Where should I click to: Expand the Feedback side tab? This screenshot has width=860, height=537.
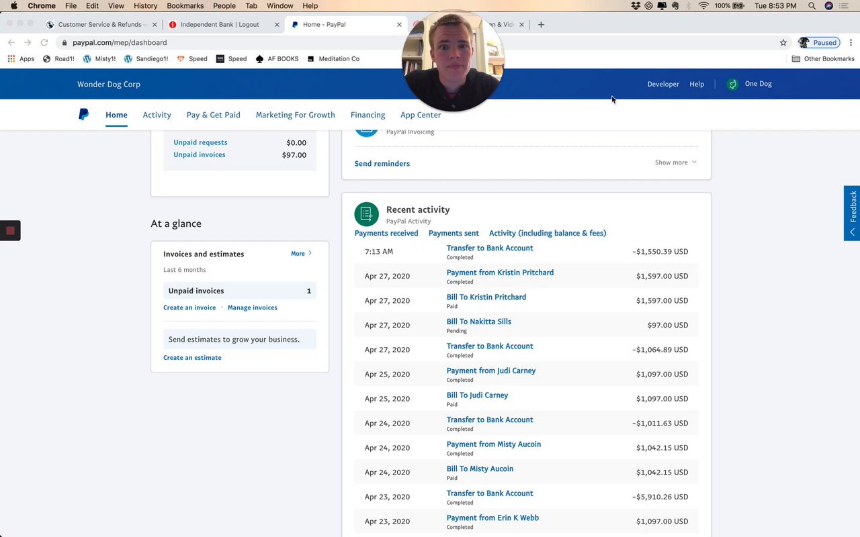point(852,213)
